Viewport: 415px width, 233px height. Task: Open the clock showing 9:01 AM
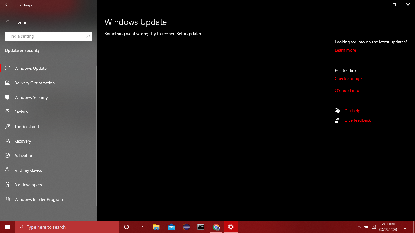[388, 227]
